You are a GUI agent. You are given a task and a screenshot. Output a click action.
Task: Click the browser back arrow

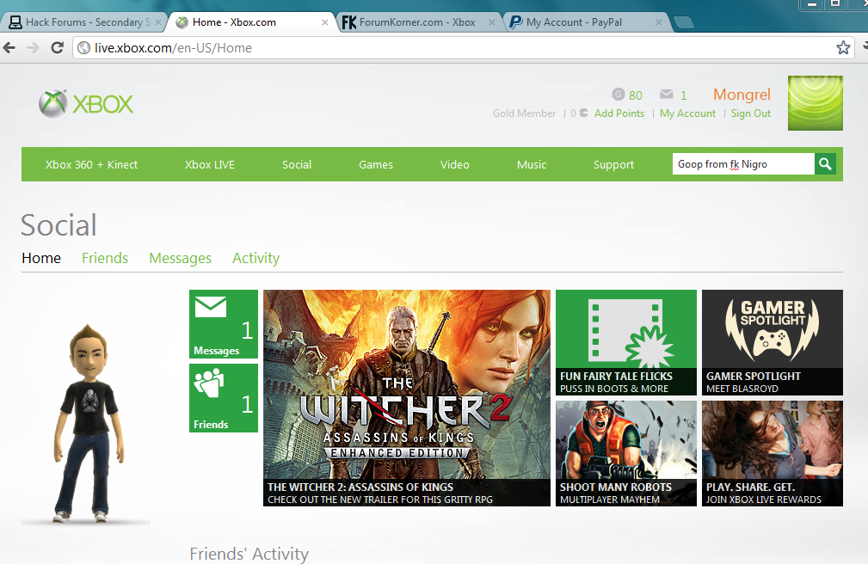[x=9, y=48]
